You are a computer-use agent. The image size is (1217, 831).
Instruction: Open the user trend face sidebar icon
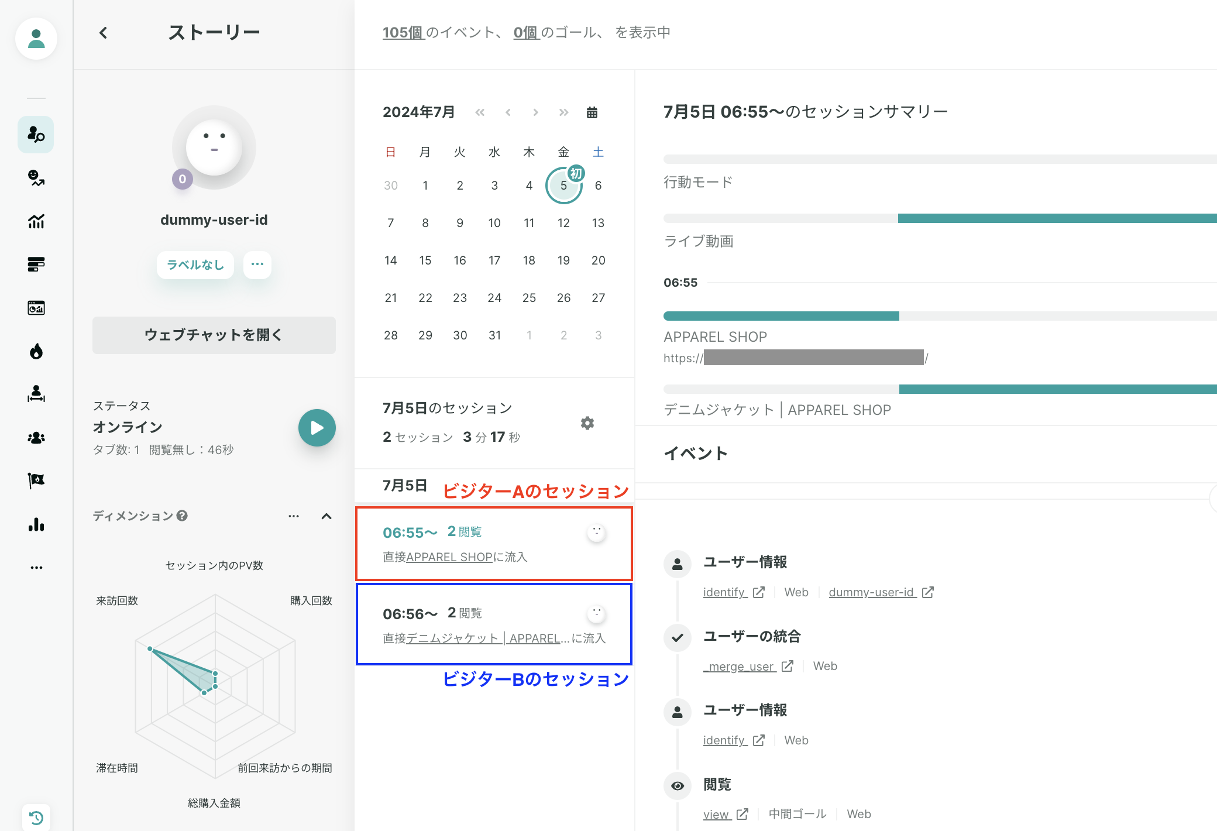point(36,178)
